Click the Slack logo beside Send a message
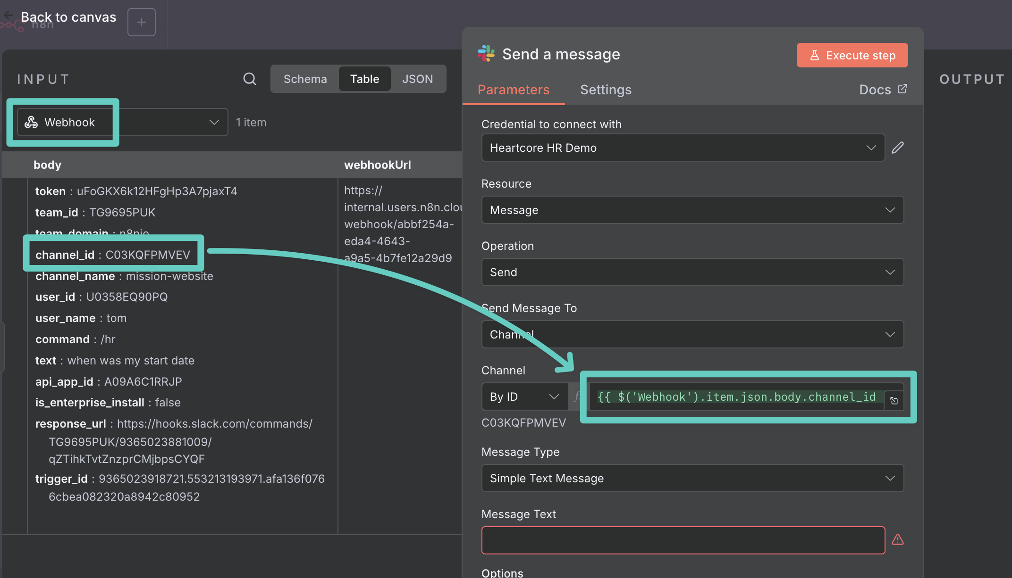 point(486,54)
